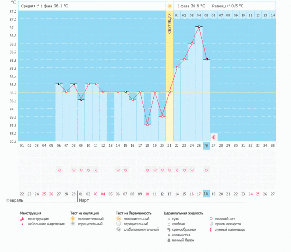Viewport: 291px width, 252px height.
Task: Click the sun icon beside phase 2 average
Action: coord(170,6)
